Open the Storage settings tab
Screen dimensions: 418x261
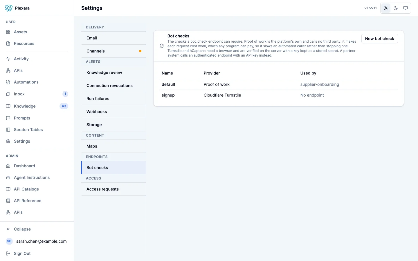coord(114,125)
